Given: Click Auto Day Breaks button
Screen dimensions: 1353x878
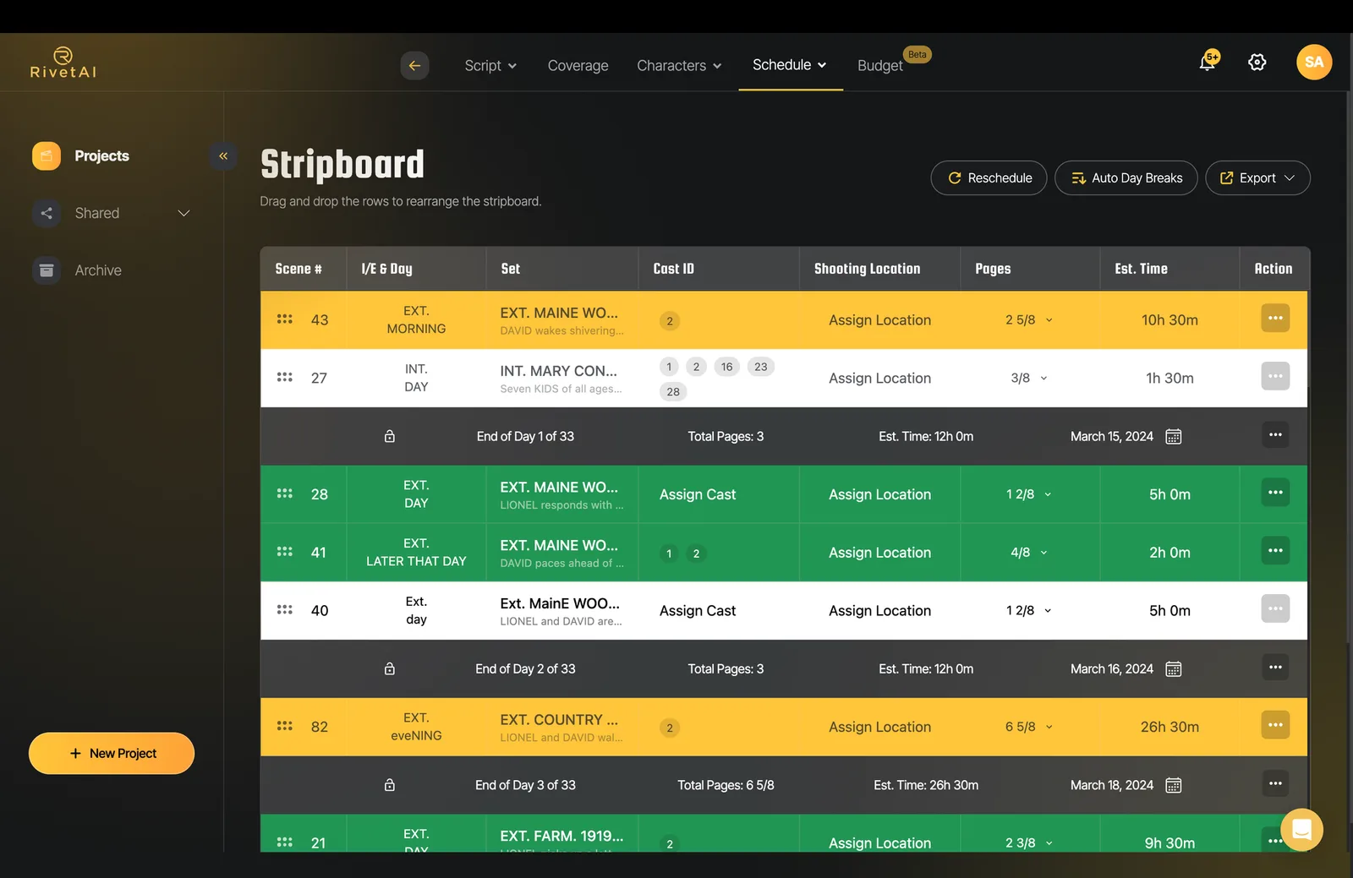Looking at the screenshot, I should point(1126,178).
